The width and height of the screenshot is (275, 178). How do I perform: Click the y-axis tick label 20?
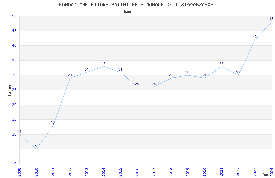pyautogui.click(x=14, y=105)
